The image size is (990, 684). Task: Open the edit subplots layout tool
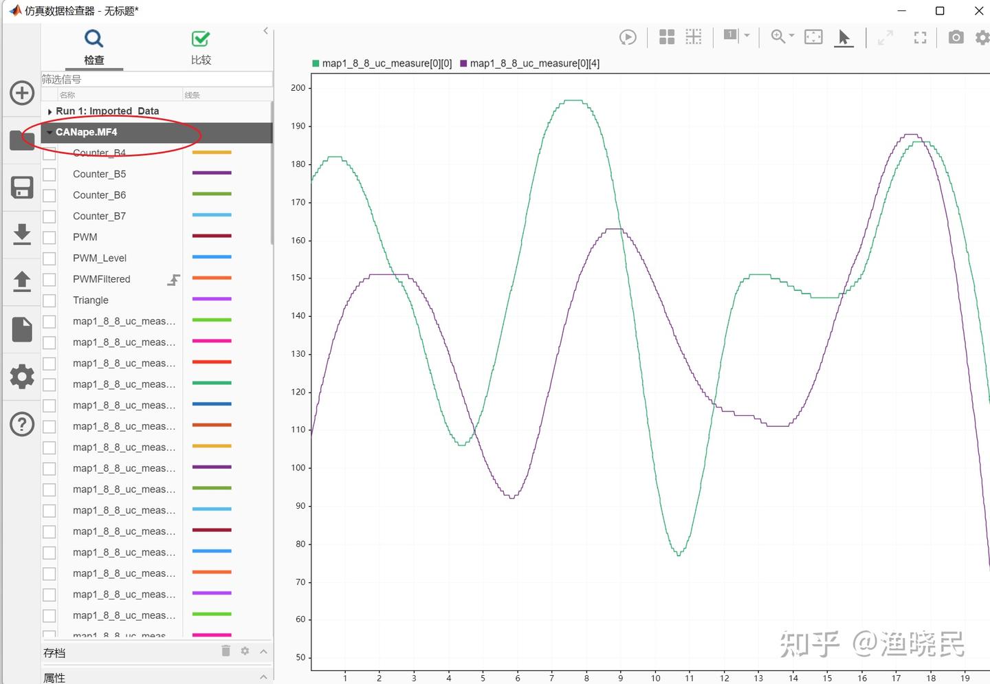coord(693,37)
